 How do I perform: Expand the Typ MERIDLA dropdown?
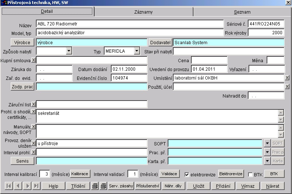click(x=137, y=51)
